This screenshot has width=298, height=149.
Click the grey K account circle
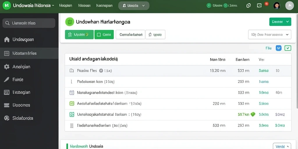coord(290,6)
